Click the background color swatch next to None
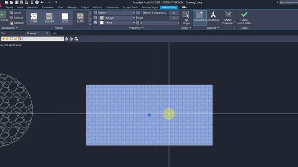298x167 pixels. click(x=102, y=23)
